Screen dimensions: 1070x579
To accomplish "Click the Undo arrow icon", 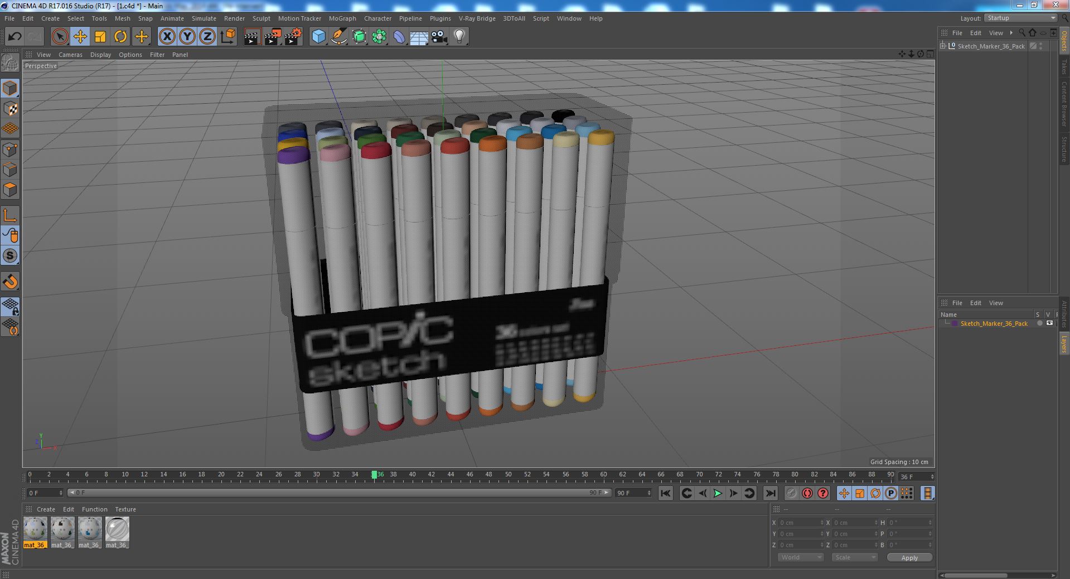I will (x=14, y=37).
